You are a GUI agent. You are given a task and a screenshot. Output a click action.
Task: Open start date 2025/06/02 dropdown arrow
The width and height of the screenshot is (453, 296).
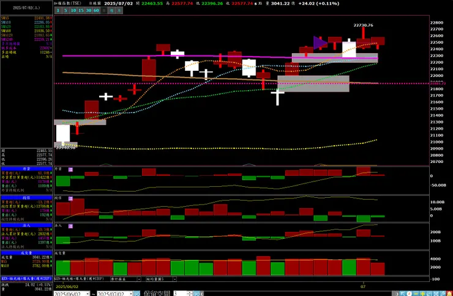pos(88,294)
